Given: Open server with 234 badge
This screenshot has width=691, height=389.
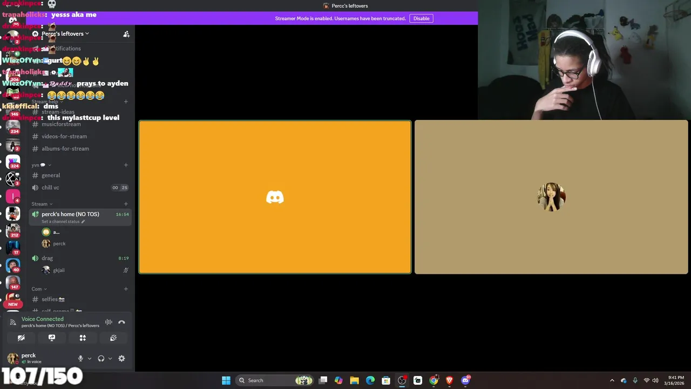Looking at the screenshot, I should (13, 127).
